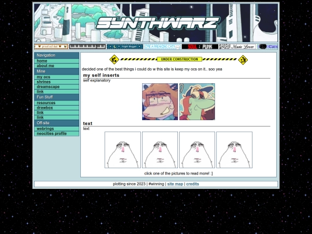Viewport: 312px width, 234px height.
Task: Open the leftmost placeholder blob picture
Action: pos(122,150)
